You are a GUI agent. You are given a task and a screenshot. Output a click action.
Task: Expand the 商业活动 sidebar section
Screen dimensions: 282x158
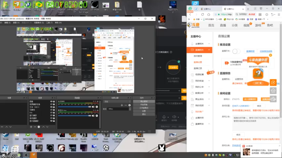tap(209, 99)
